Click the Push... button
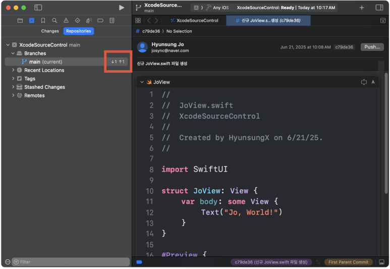The height and width of the screenshot is (269, 390). pos(372,47)
